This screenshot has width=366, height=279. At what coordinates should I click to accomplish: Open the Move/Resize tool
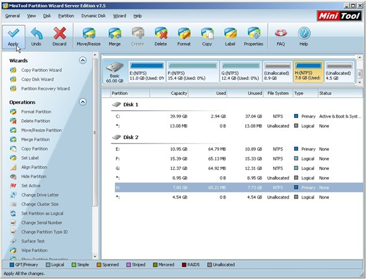point(89,37)
